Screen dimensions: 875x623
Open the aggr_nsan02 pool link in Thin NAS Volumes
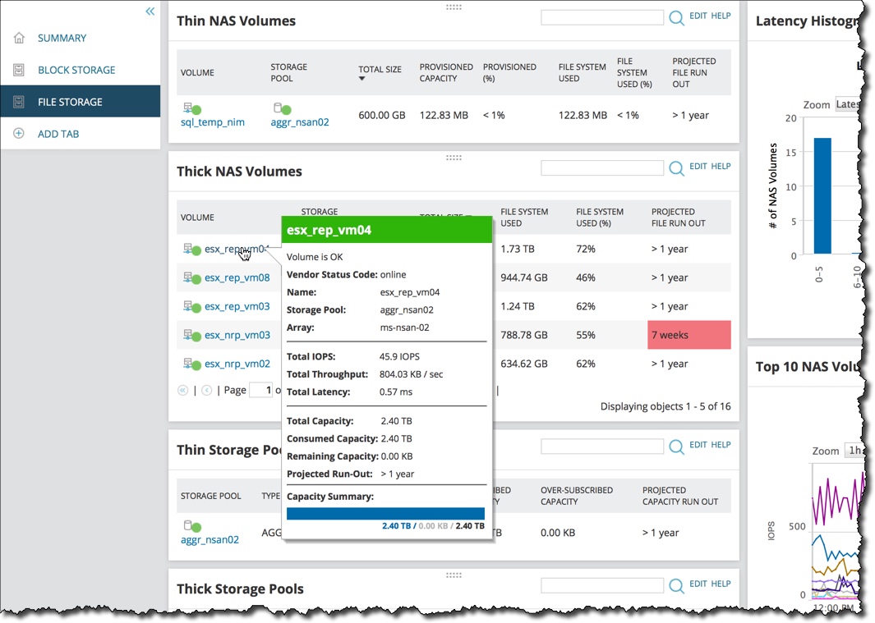pyautogui.click(x=300, y=121)
